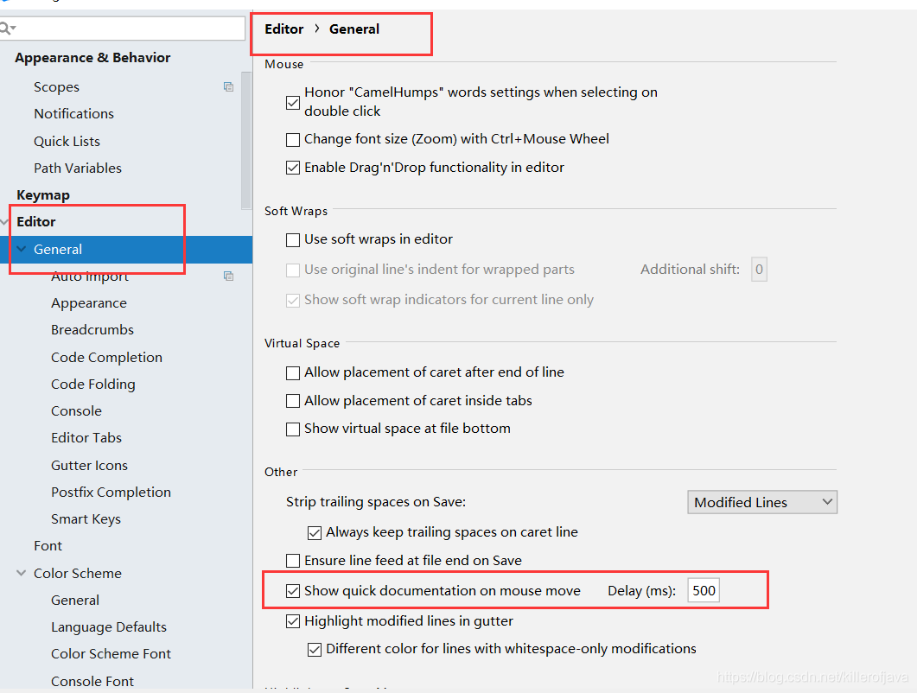917x693 pixels.
Task: Click the settings search text box
Action: point(130,29)
